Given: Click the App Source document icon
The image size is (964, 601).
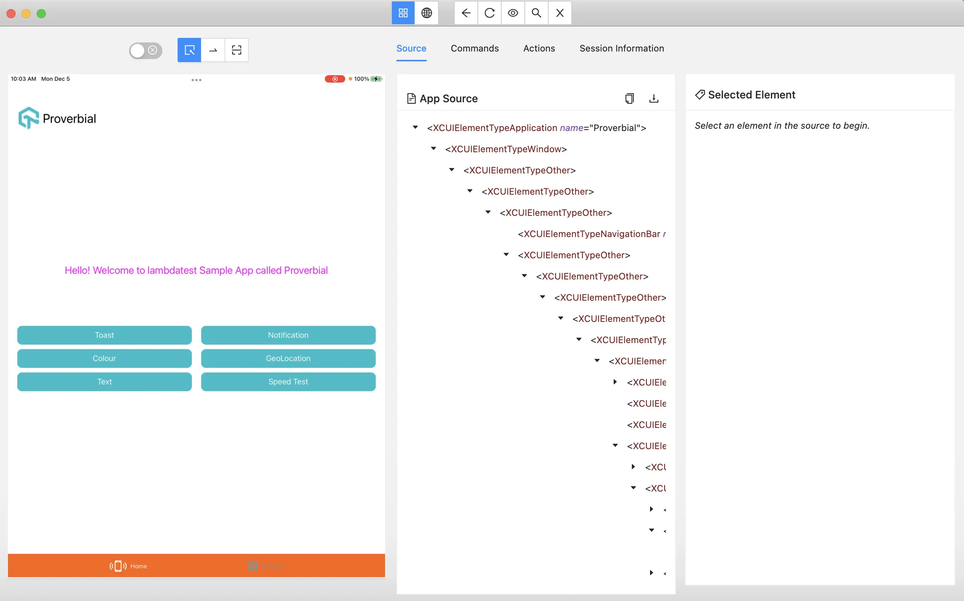Looking at the screenshot, I should click(411, 98).
